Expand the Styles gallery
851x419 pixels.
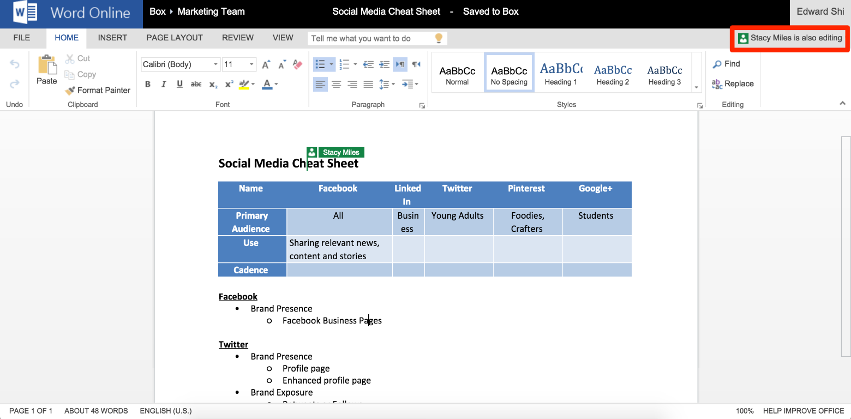(x=696, y=87)
